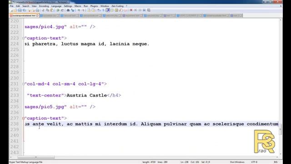Open the View menu
The width and height of the screenshot is (291, 164).
point(34,6)
